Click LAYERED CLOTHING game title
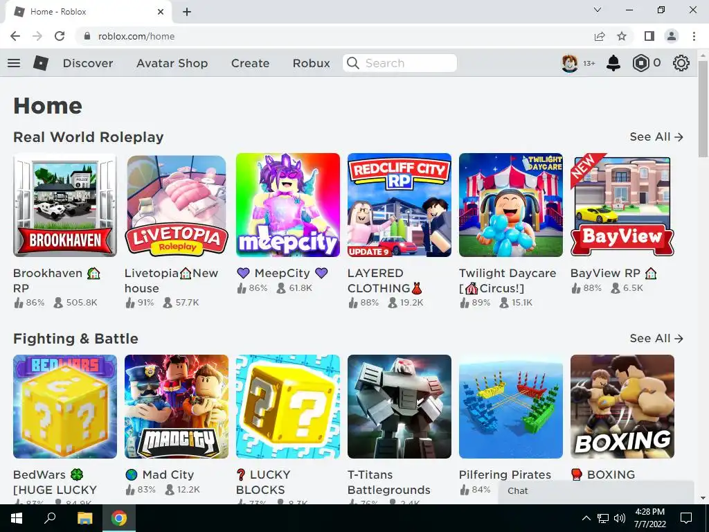The width and height of the screenshot is (709, 532). click(x=385, y=281)
